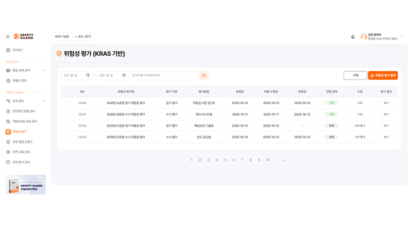Image resolution: width=408 pixels, height=229 pixels.
Task: Click the orange search magnifier button
Action: pos(204,75)
